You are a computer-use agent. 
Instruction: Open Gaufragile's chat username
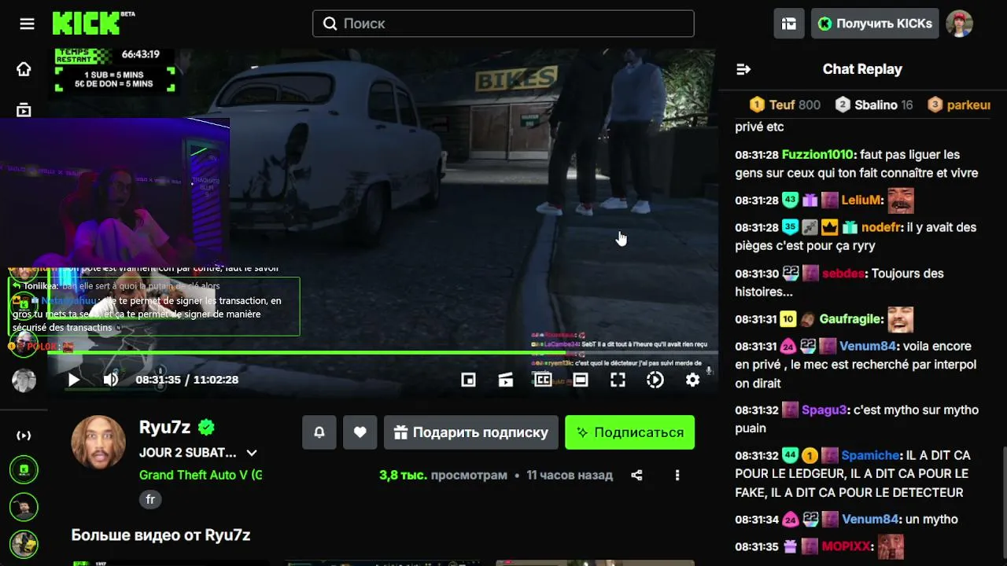pos(850,319)
